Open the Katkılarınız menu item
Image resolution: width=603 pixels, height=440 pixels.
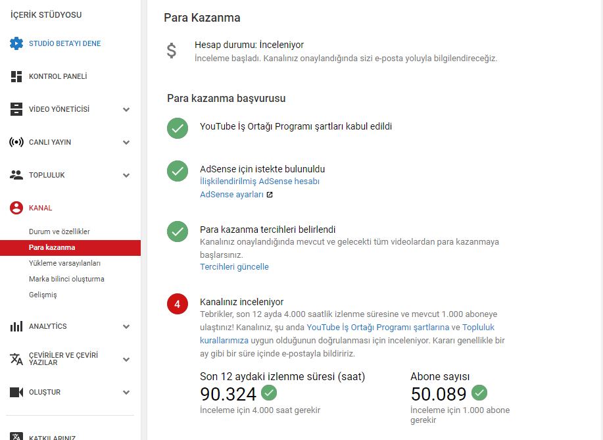53,437
